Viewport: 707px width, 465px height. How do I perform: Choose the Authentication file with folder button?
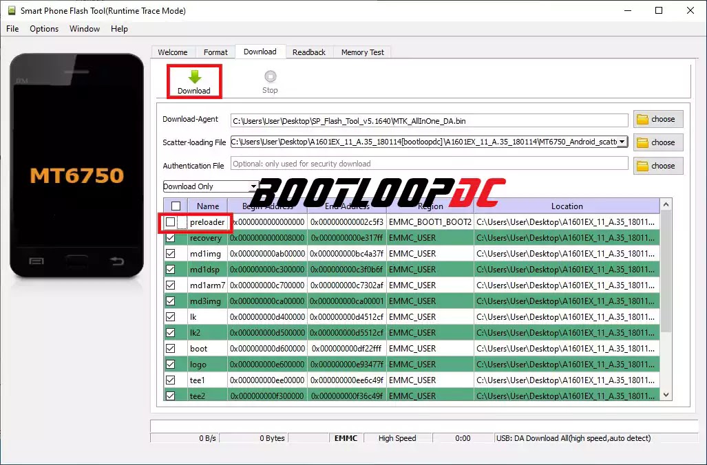(658, 166)
